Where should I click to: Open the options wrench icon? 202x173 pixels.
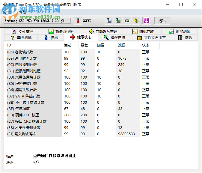tap(136, 21)
